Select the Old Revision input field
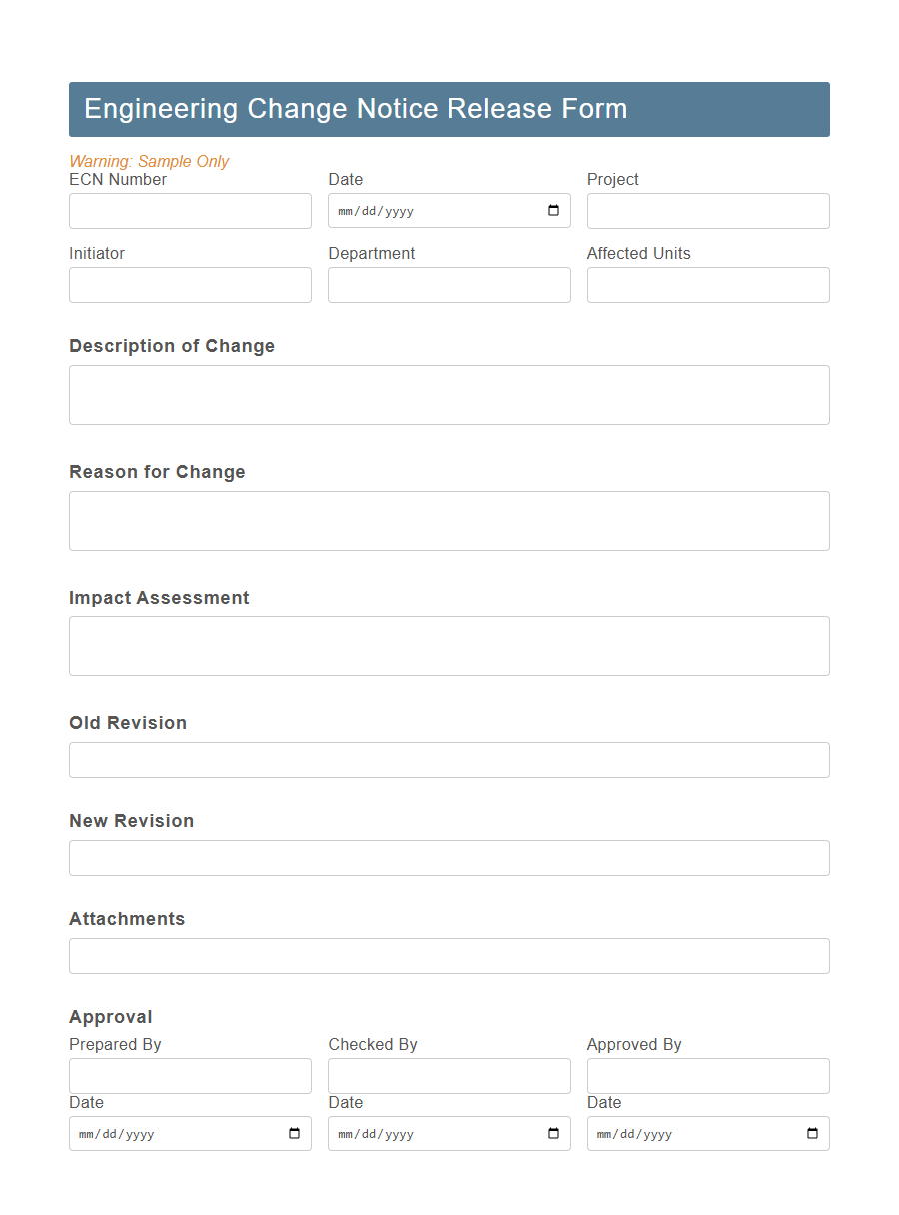This screenshot has height=1215, width=899. [449, 760]
